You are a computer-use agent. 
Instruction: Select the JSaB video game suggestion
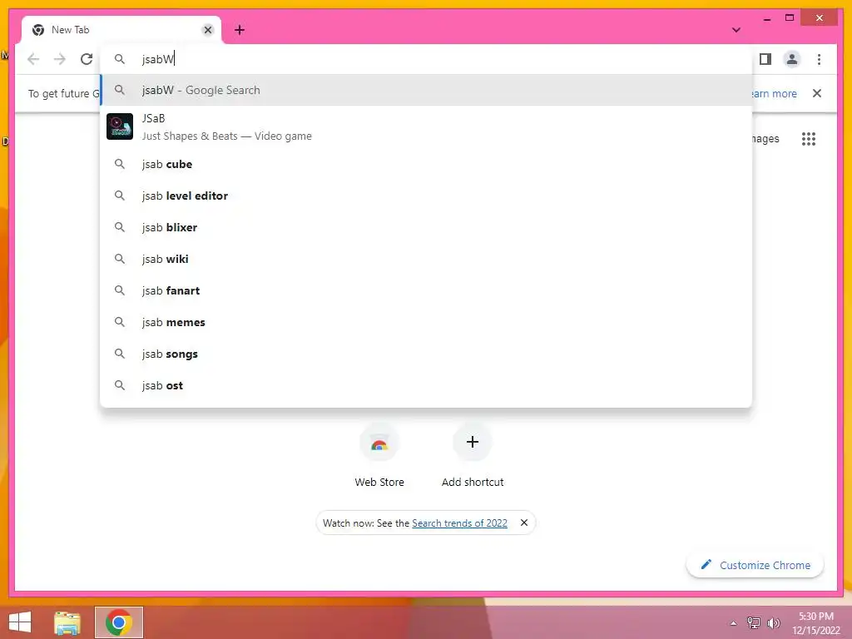426,126
